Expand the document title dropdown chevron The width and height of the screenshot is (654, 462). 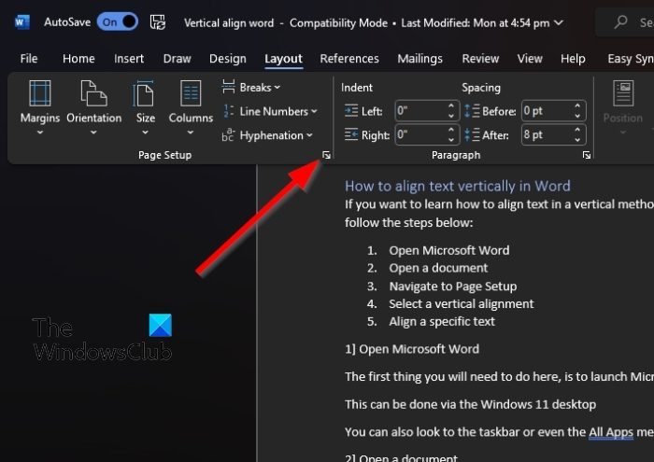pyautogui.click(x=559, y=22)
